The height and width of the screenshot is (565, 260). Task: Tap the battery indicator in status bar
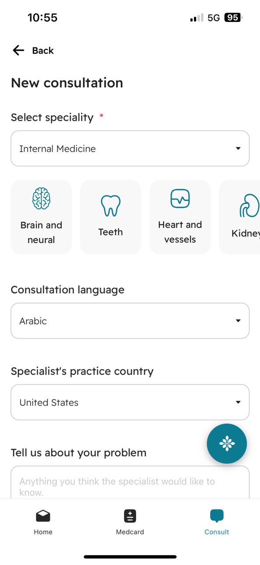point(233,18)
